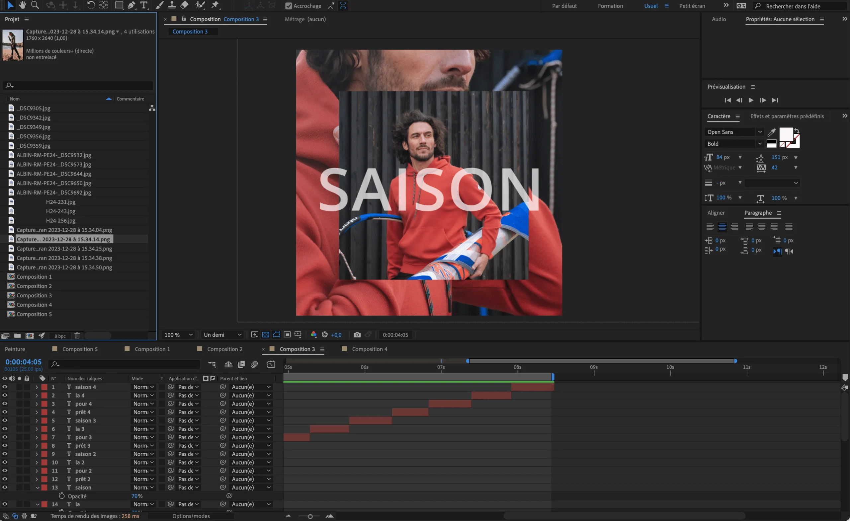Click the white text fill color swatch

[x=786, y=134]
